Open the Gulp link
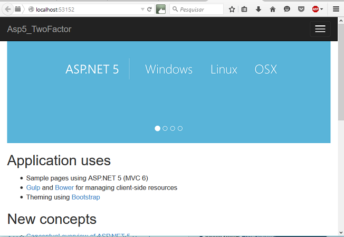Image resolution: width=344 pixels, height=237 pixels. point(33,187)
